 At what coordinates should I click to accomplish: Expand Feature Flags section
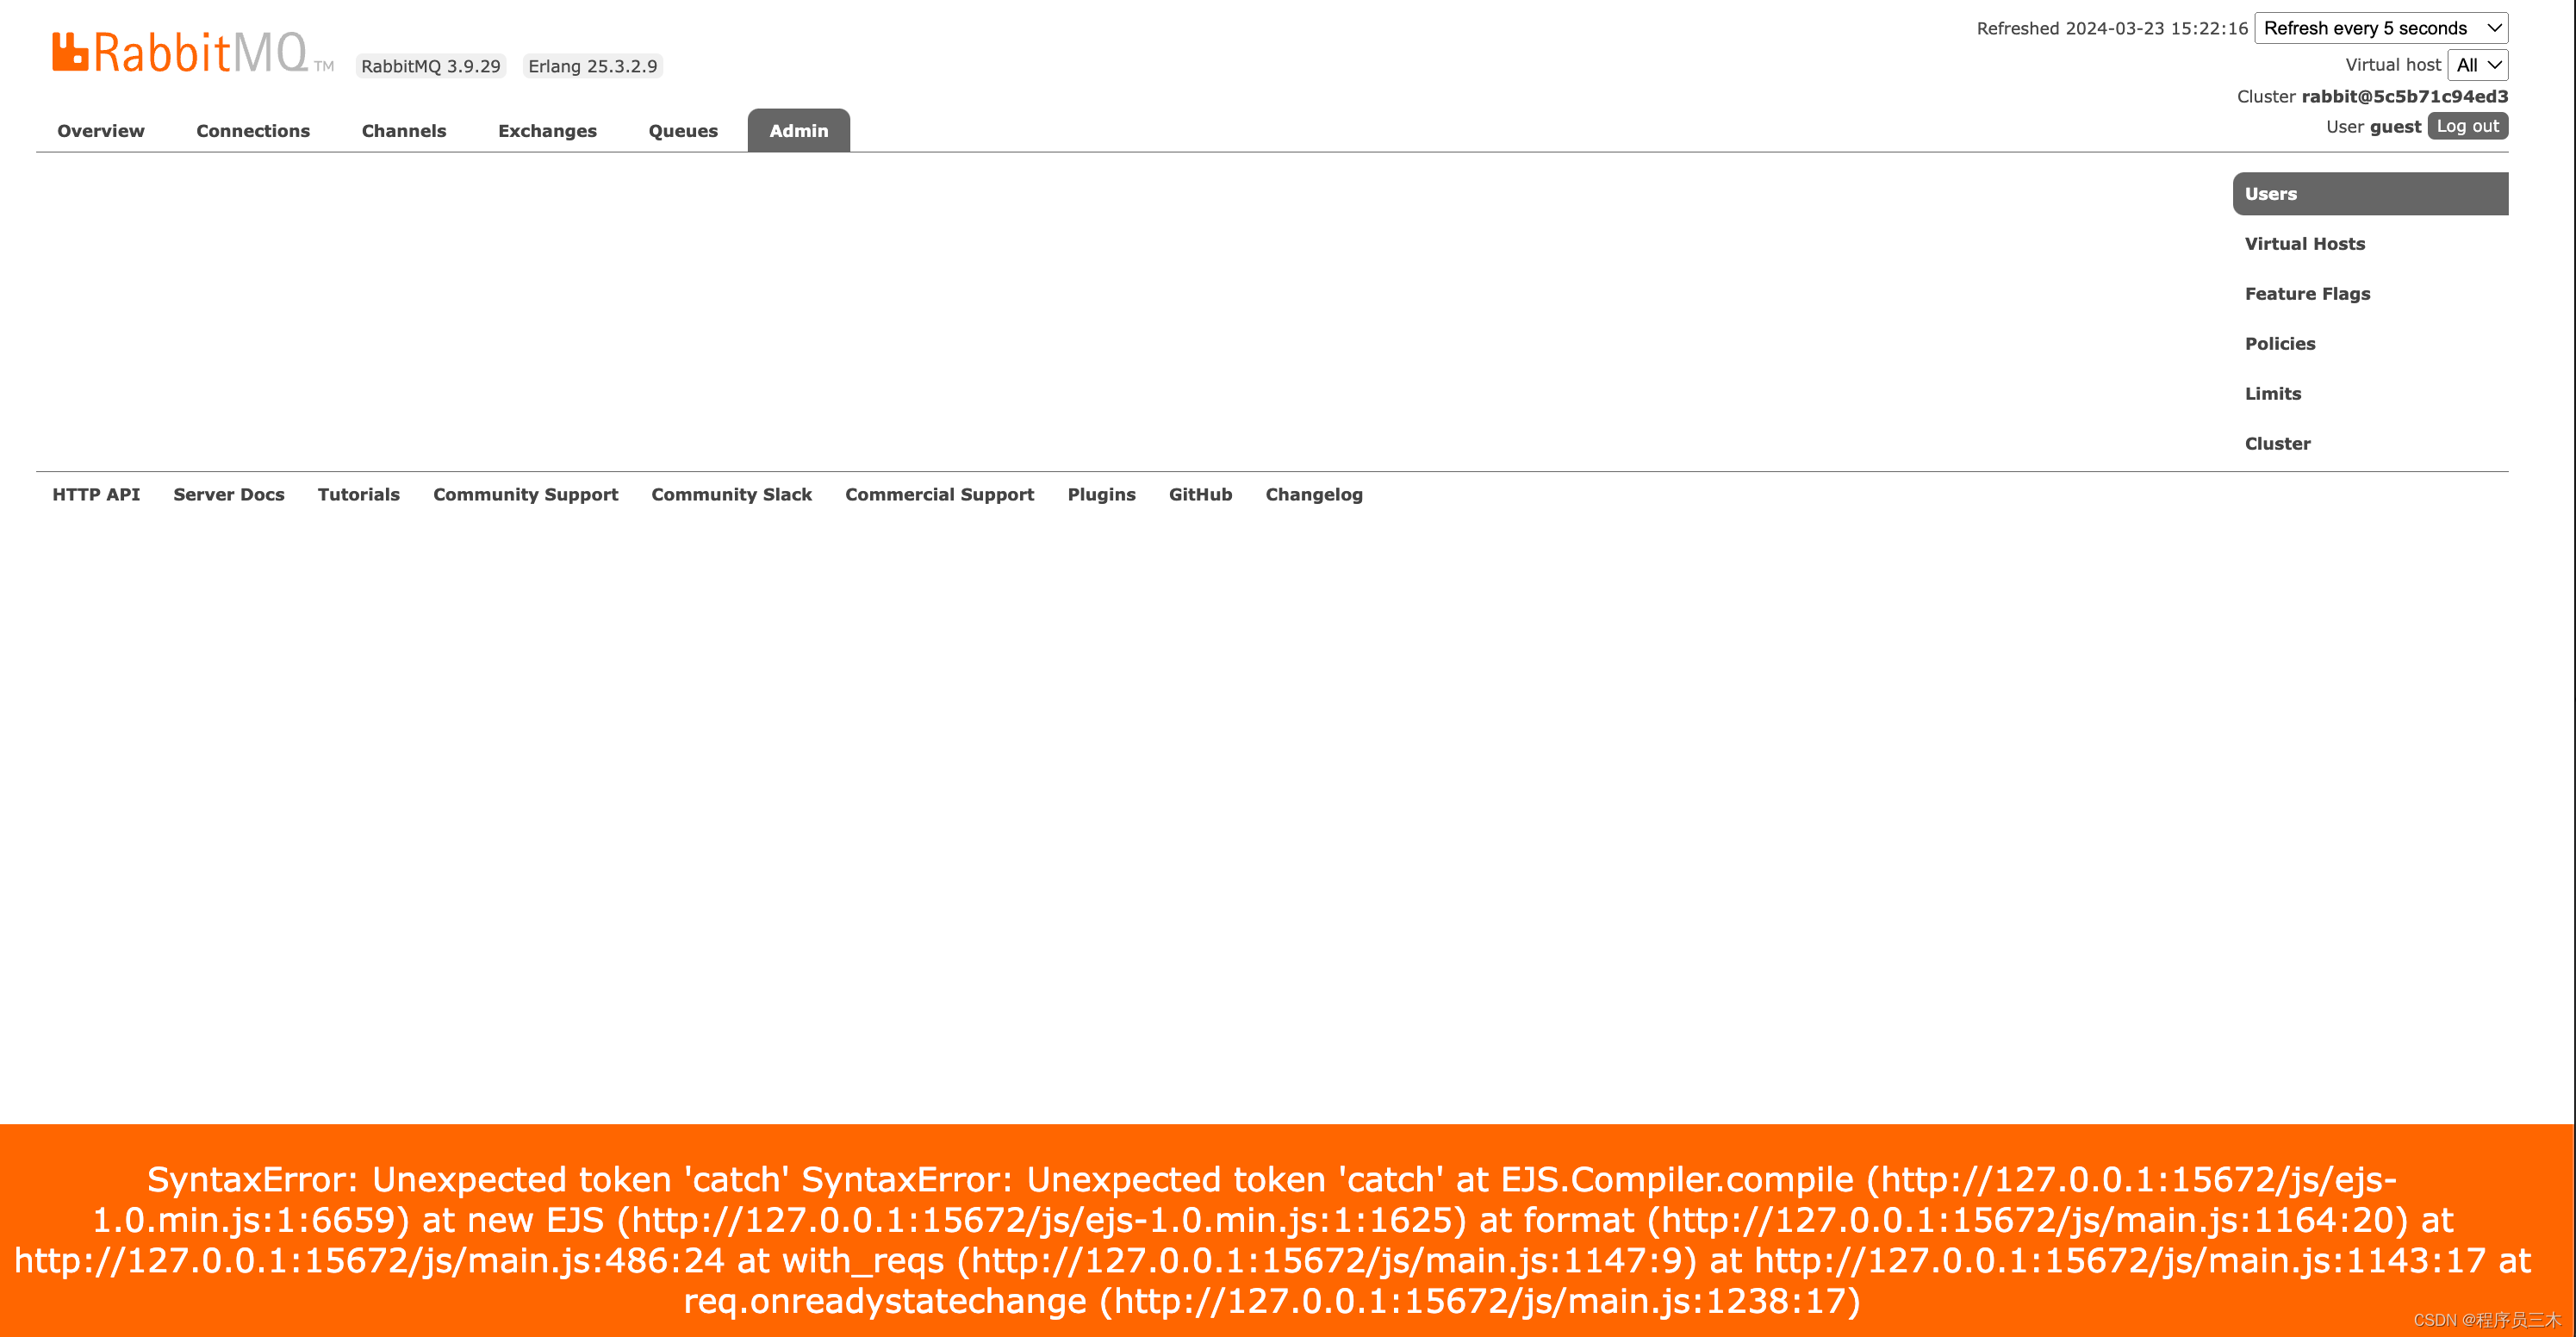(2311, 293)
